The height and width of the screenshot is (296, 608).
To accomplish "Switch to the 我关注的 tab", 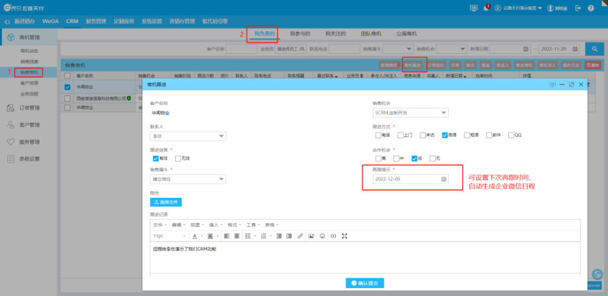I will pyautogui.click(x=336, y=34).
